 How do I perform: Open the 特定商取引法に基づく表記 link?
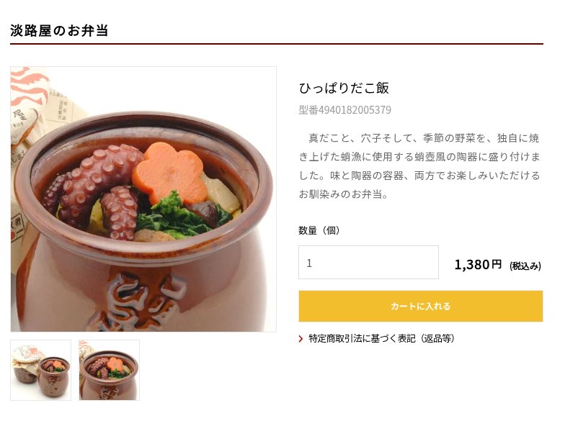tap(381, 338)
